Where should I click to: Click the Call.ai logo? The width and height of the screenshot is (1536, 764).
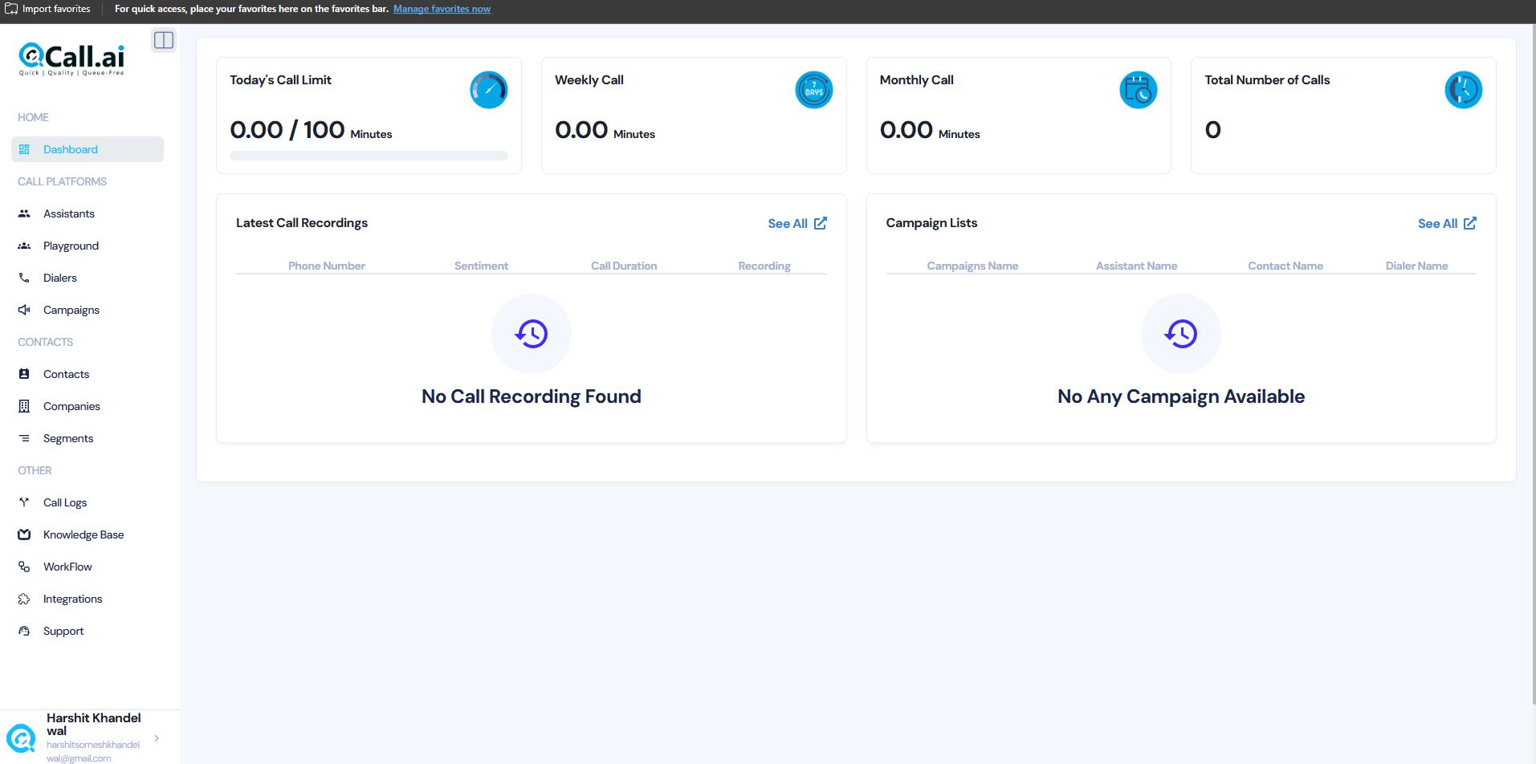pyautogui.click(x=71, y=59)
